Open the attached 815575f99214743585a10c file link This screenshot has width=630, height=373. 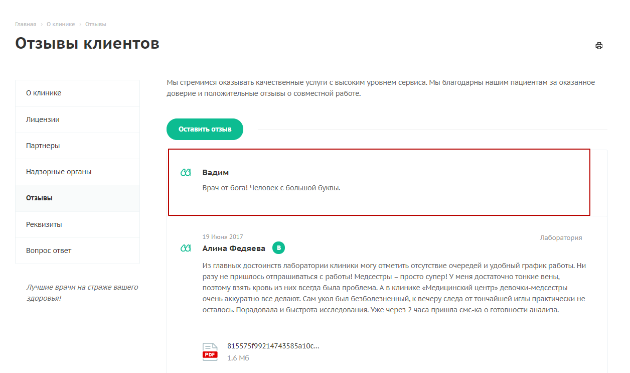tap(273, 346)
